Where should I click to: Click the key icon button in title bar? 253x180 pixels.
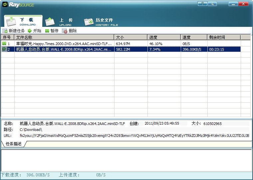click(212, 4)
